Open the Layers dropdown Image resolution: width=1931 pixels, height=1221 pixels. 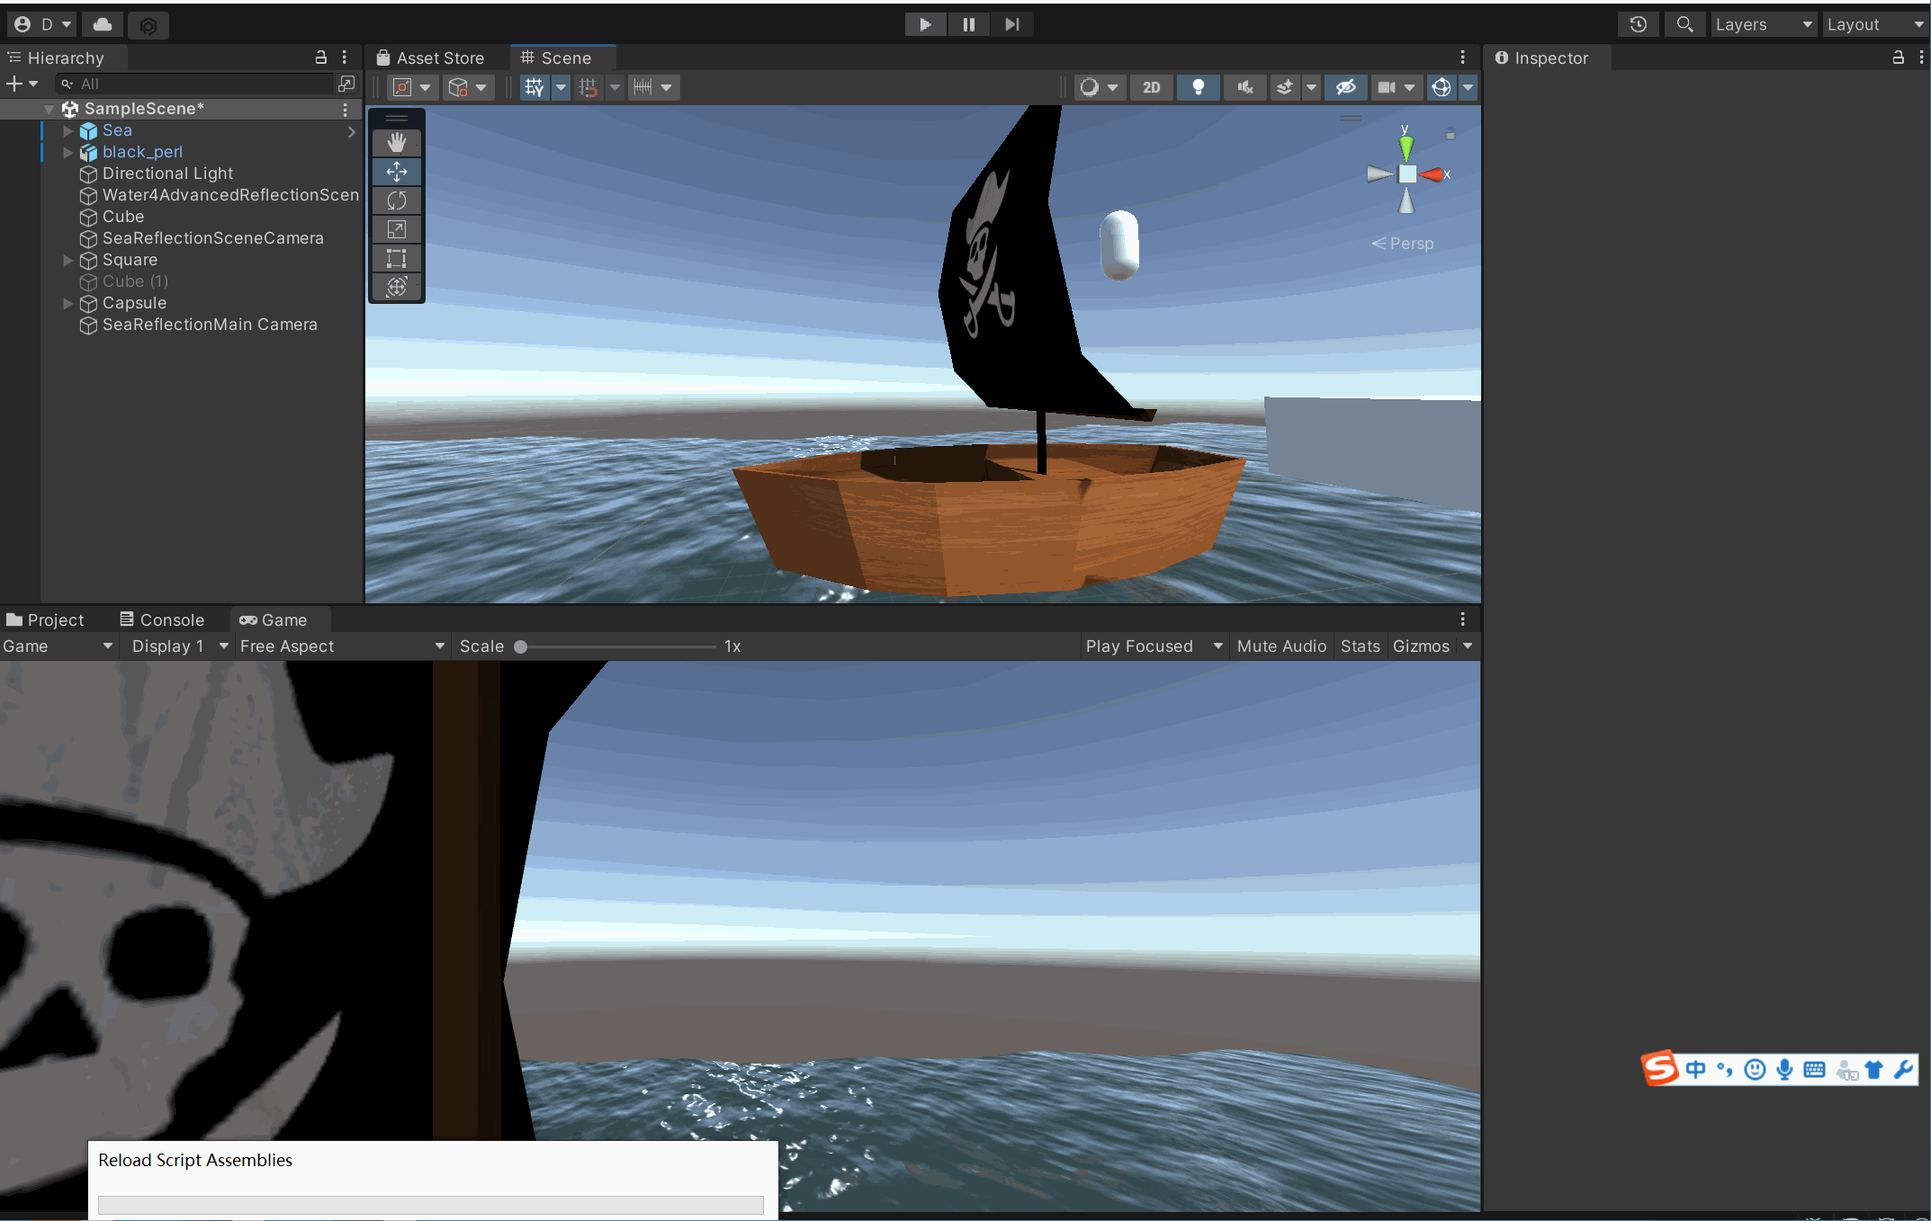pyautogui.click(x=1763, y=24)
